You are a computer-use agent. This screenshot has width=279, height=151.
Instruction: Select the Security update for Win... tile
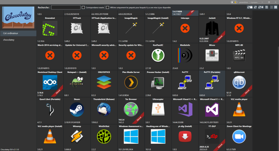point(131,56)
